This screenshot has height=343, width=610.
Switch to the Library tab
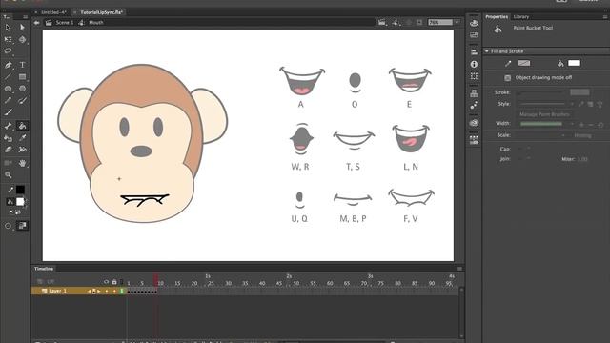[x=521, y=17]
